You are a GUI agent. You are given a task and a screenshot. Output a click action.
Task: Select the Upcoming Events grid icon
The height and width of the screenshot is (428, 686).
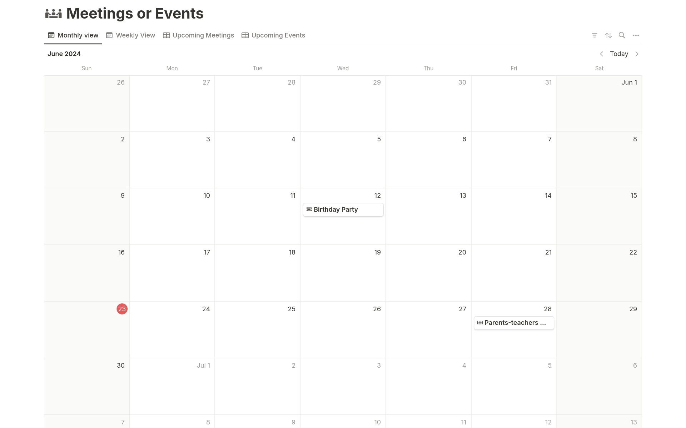[x=245, y=35]
